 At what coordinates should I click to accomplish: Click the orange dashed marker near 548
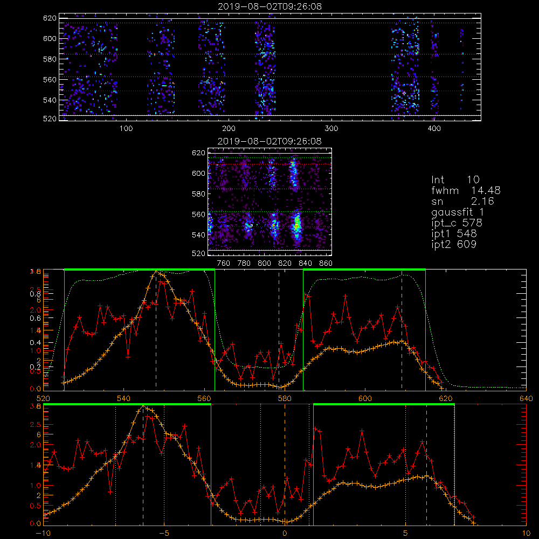[x=156, y=330]
